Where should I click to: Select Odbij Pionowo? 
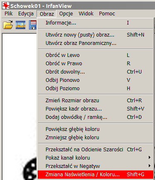(96, 80)
